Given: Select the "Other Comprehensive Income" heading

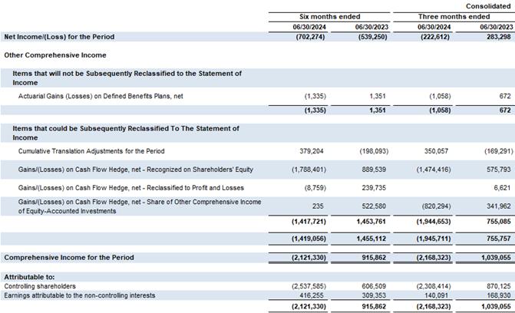Looking at the screenshot, I should [x=55, y=55].
